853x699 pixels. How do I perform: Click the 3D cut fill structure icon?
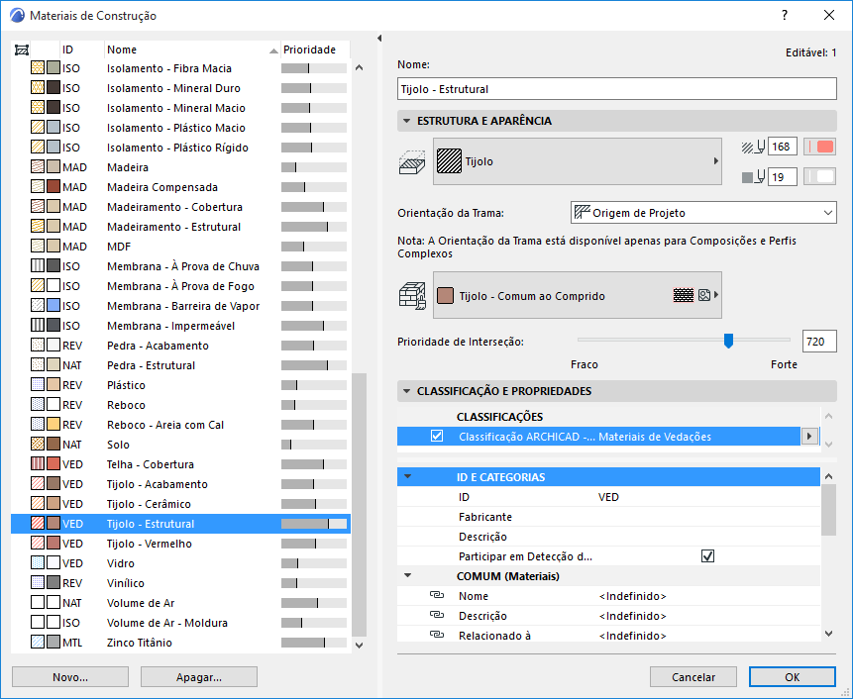(412, 162)
